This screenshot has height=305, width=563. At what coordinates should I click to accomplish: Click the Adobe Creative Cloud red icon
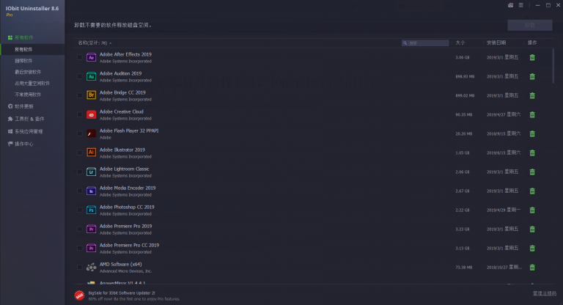click(91, 114)
